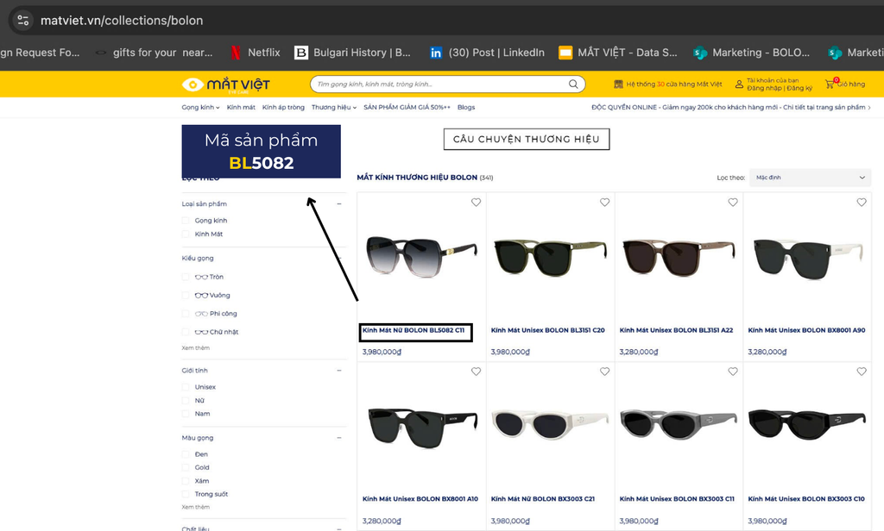Open SẢN PHẨM GIẢM GIÁ 50%++ menu

[407, 107]
